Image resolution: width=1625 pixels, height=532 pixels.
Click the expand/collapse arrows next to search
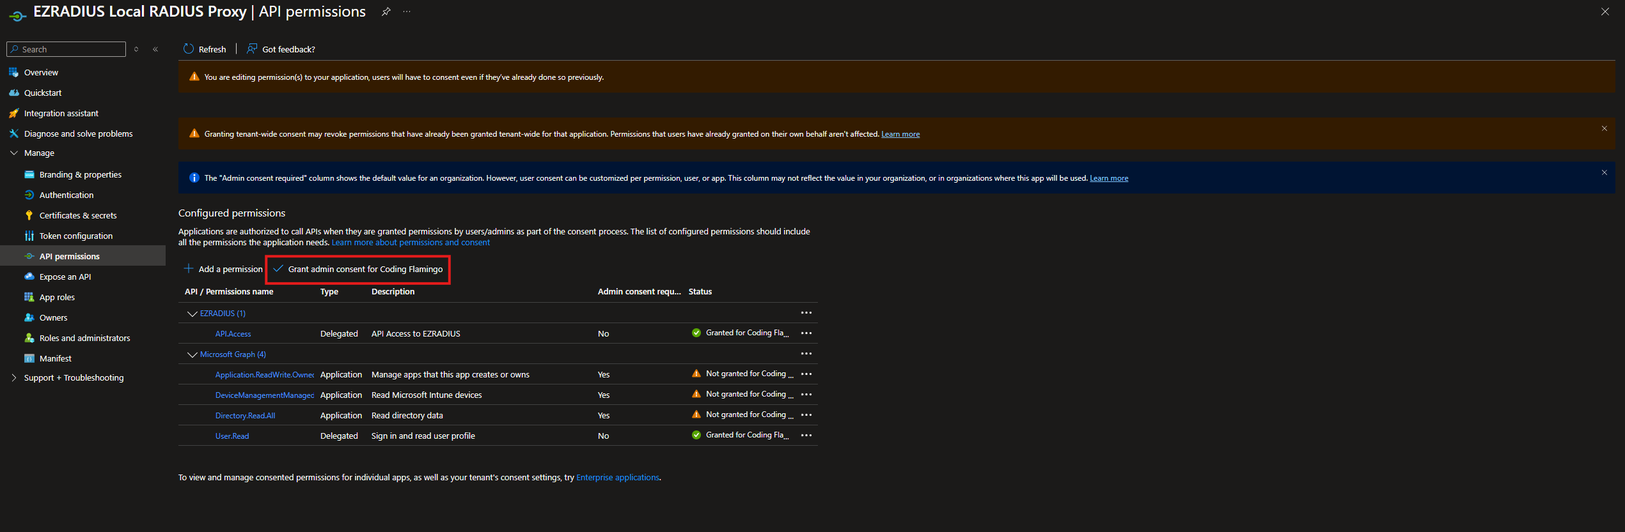coord(136,49)
